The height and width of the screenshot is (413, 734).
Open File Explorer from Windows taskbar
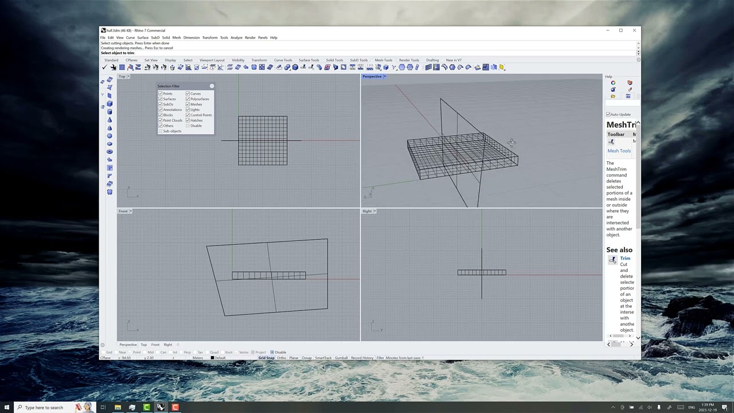pos(118,407)
